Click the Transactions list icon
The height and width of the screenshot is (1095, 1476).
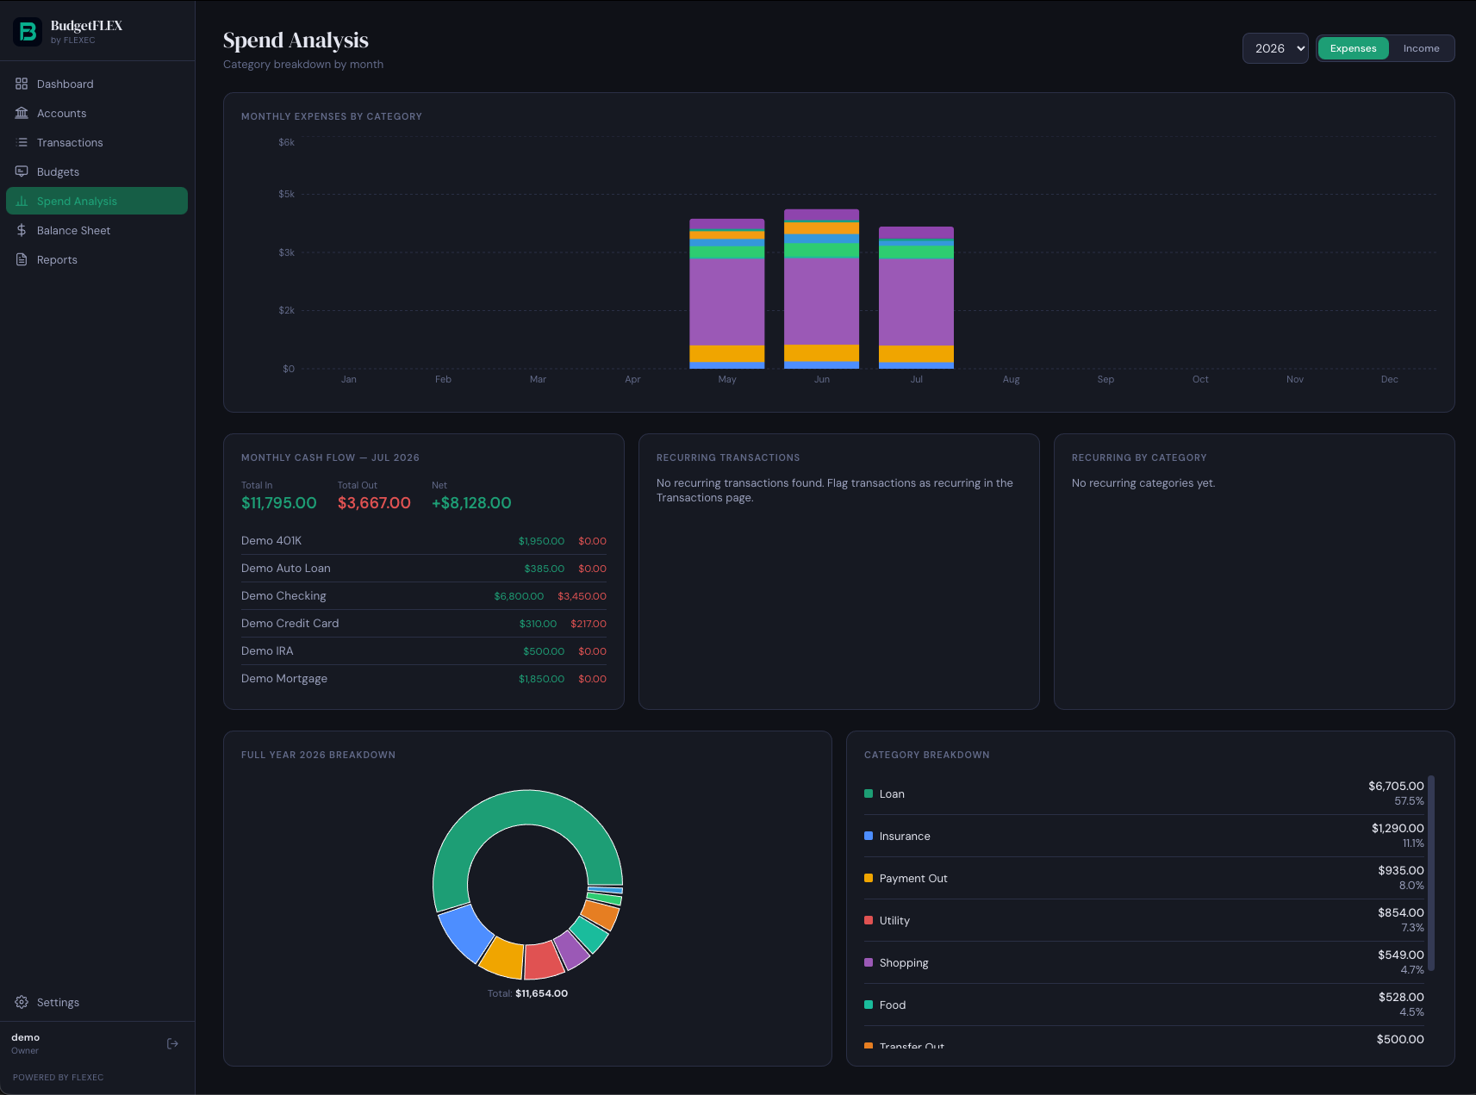pyautogui.click(x=22, y=142)
